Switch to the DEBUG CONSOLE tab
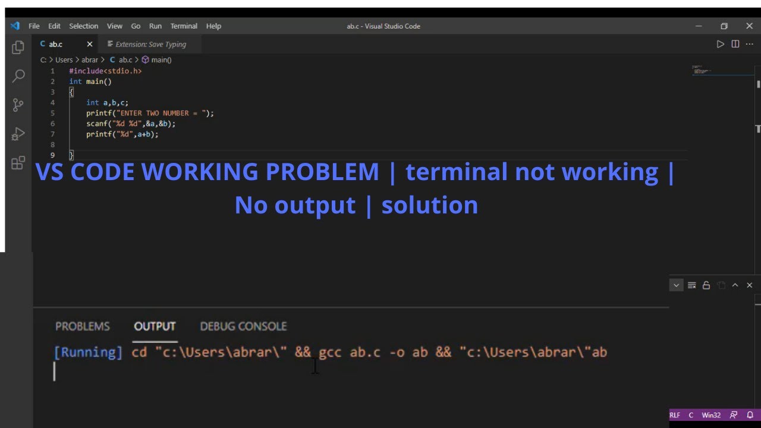761x428 pixels. (x=243, y=326)
